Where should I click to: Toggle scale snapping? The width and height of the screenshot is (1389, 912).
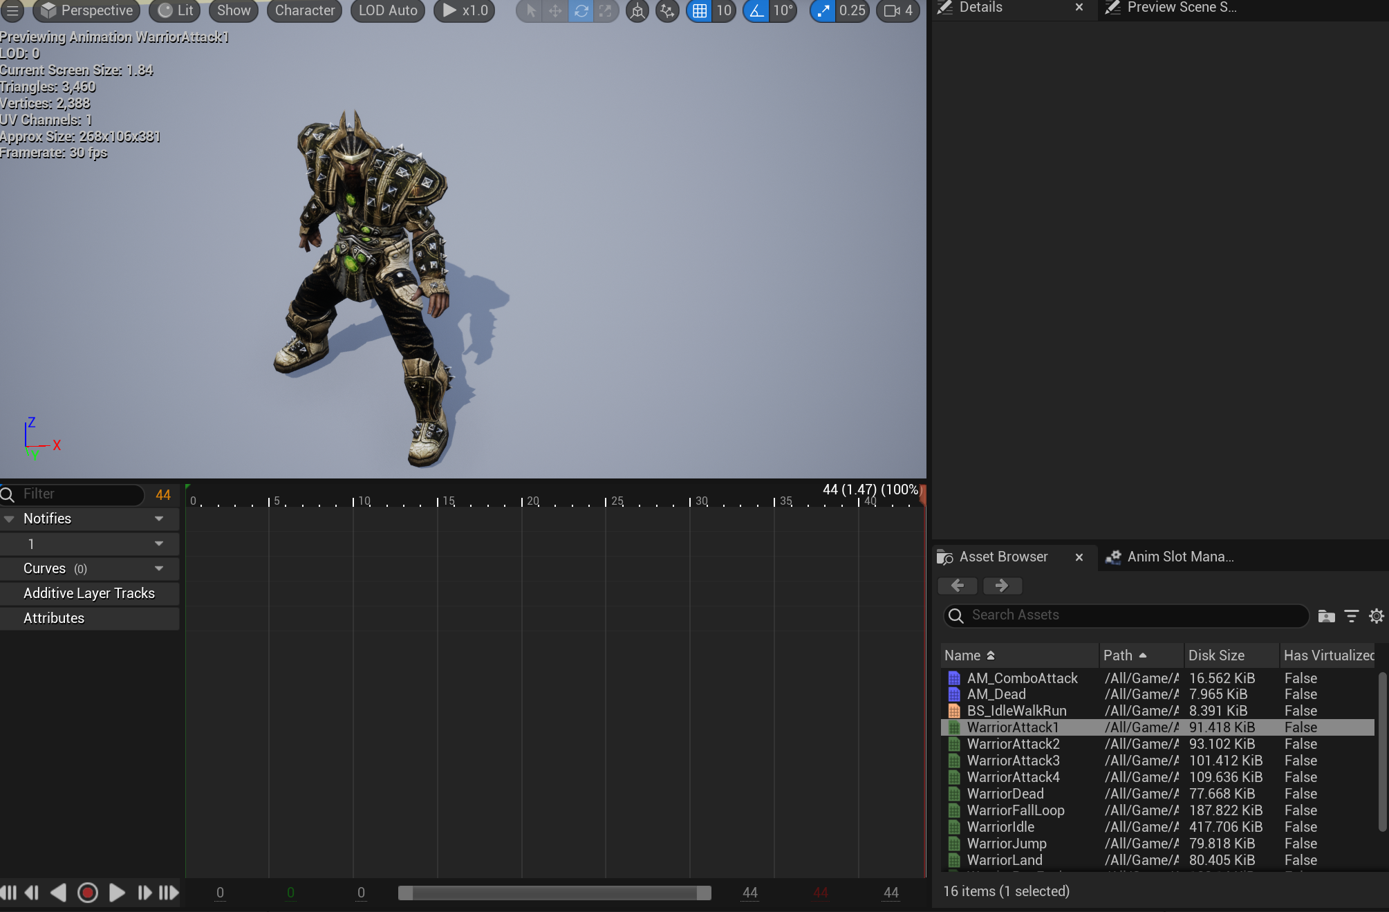point(823,11)
